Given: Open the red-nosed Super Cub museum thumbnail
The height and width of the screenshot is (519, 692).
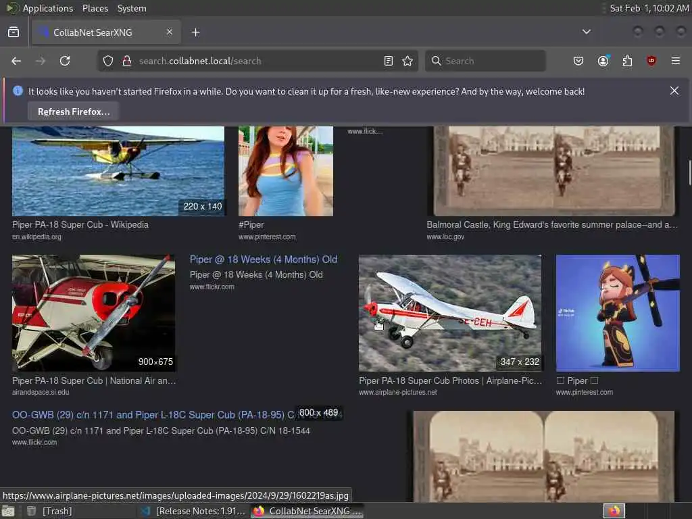Looking at the screenshot, I should (93, 313).
